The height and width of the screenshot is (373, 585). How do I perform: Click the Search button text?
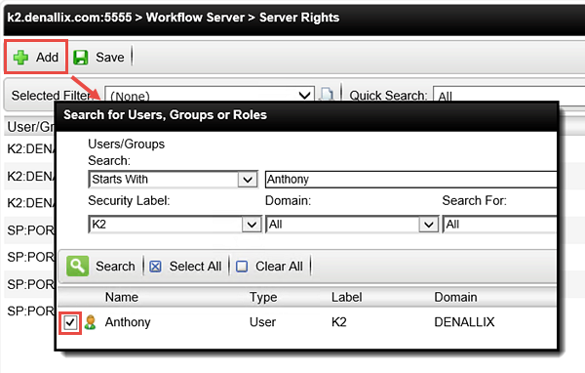115,267
